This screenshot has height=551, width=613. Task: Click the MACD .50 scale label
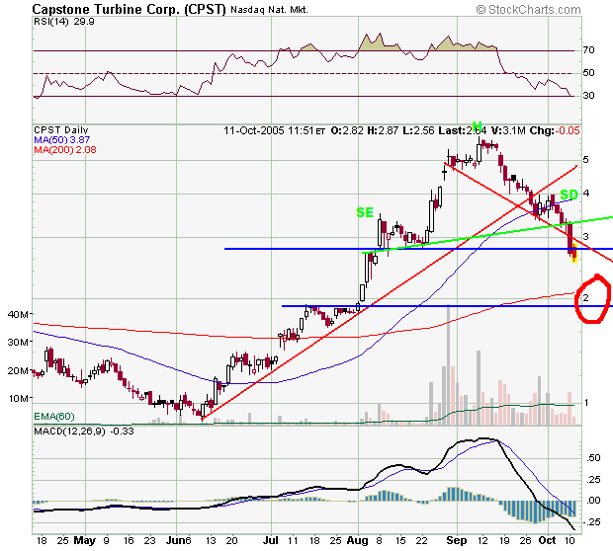594,457
